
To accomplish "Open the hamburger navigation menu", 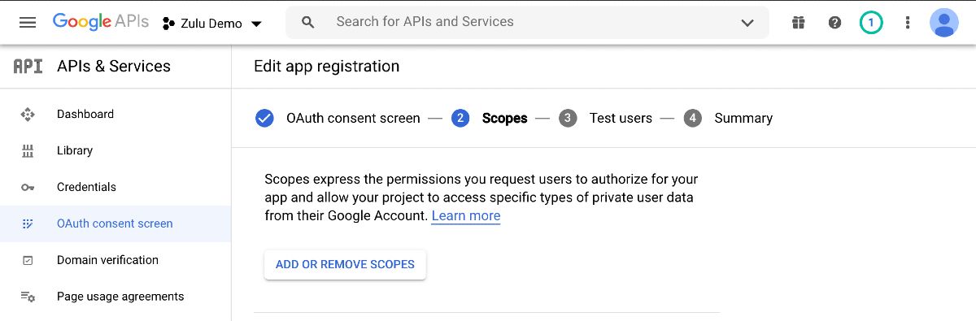I will tap(28, 23).
